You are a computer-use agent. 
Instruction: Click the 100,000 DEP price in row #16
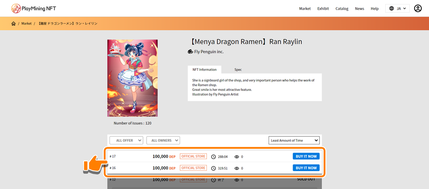[x=164, y=168]
